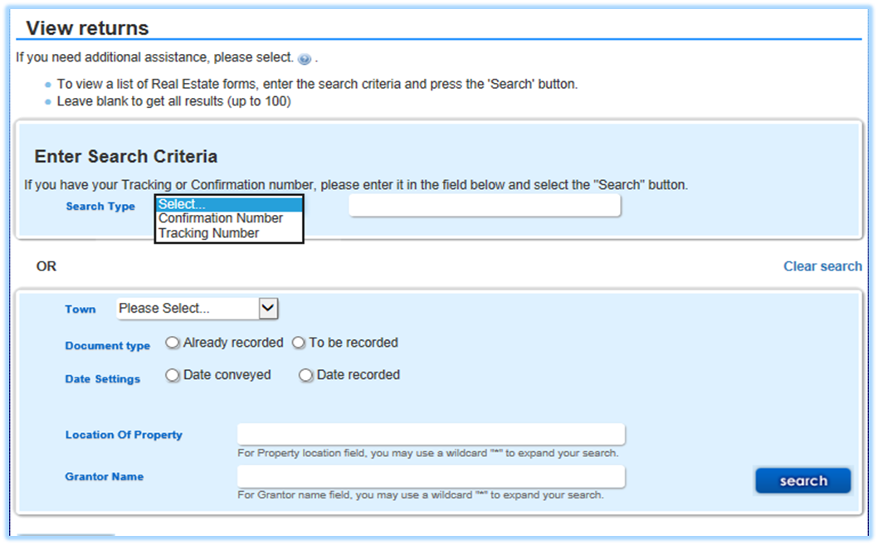The width and height of the screenshot is (878, 545).
Task: Click the Grantor Name label
Action: 105,477
